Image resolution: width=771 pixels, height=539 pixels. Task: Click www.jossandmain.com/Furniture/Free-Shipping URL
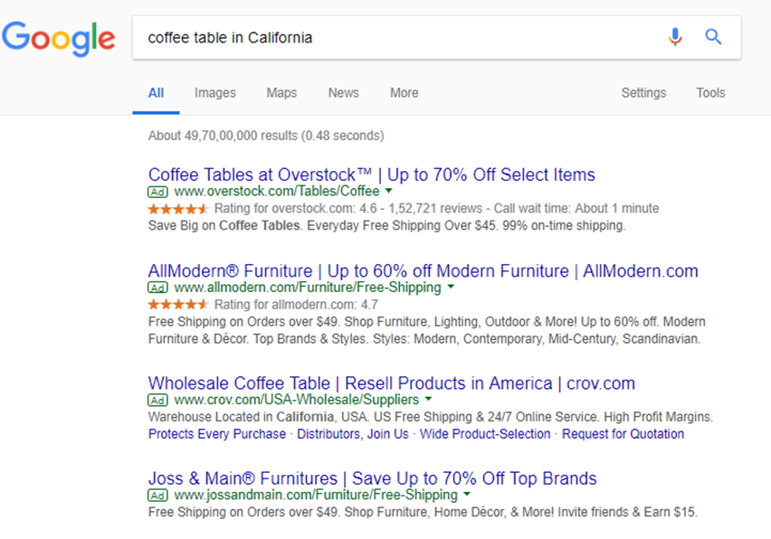316,495
